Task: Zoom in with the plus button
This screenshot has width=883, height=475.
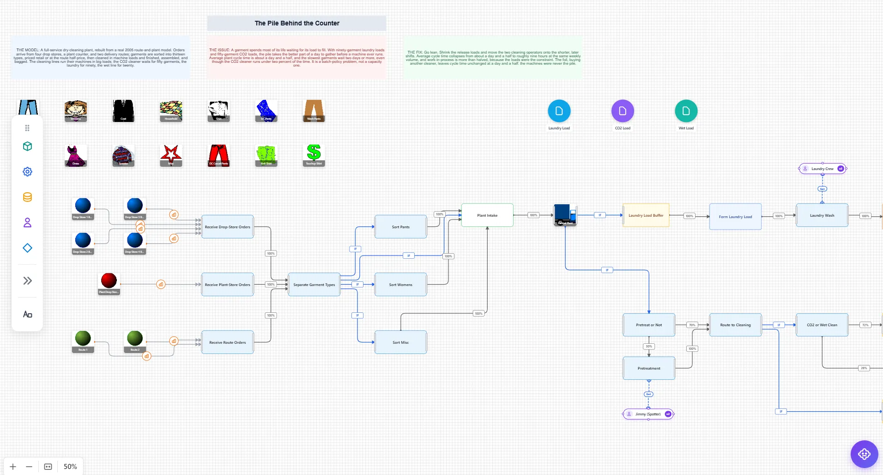Action: coord(13,467)
